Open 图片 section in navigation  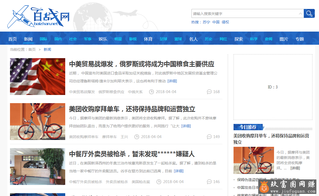(x=284, y=39)
